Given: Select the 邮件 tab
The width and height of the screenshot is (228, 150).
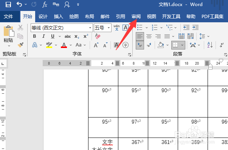Looking at the screenshot, I should pos(105,17).
